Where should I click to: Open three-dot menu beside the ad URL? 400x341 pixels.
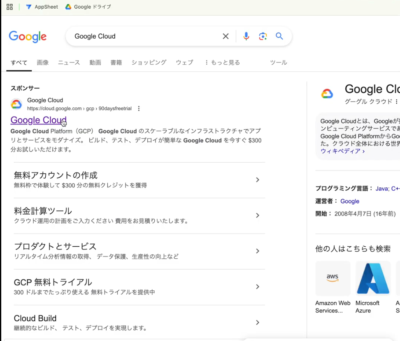(139, 108)
